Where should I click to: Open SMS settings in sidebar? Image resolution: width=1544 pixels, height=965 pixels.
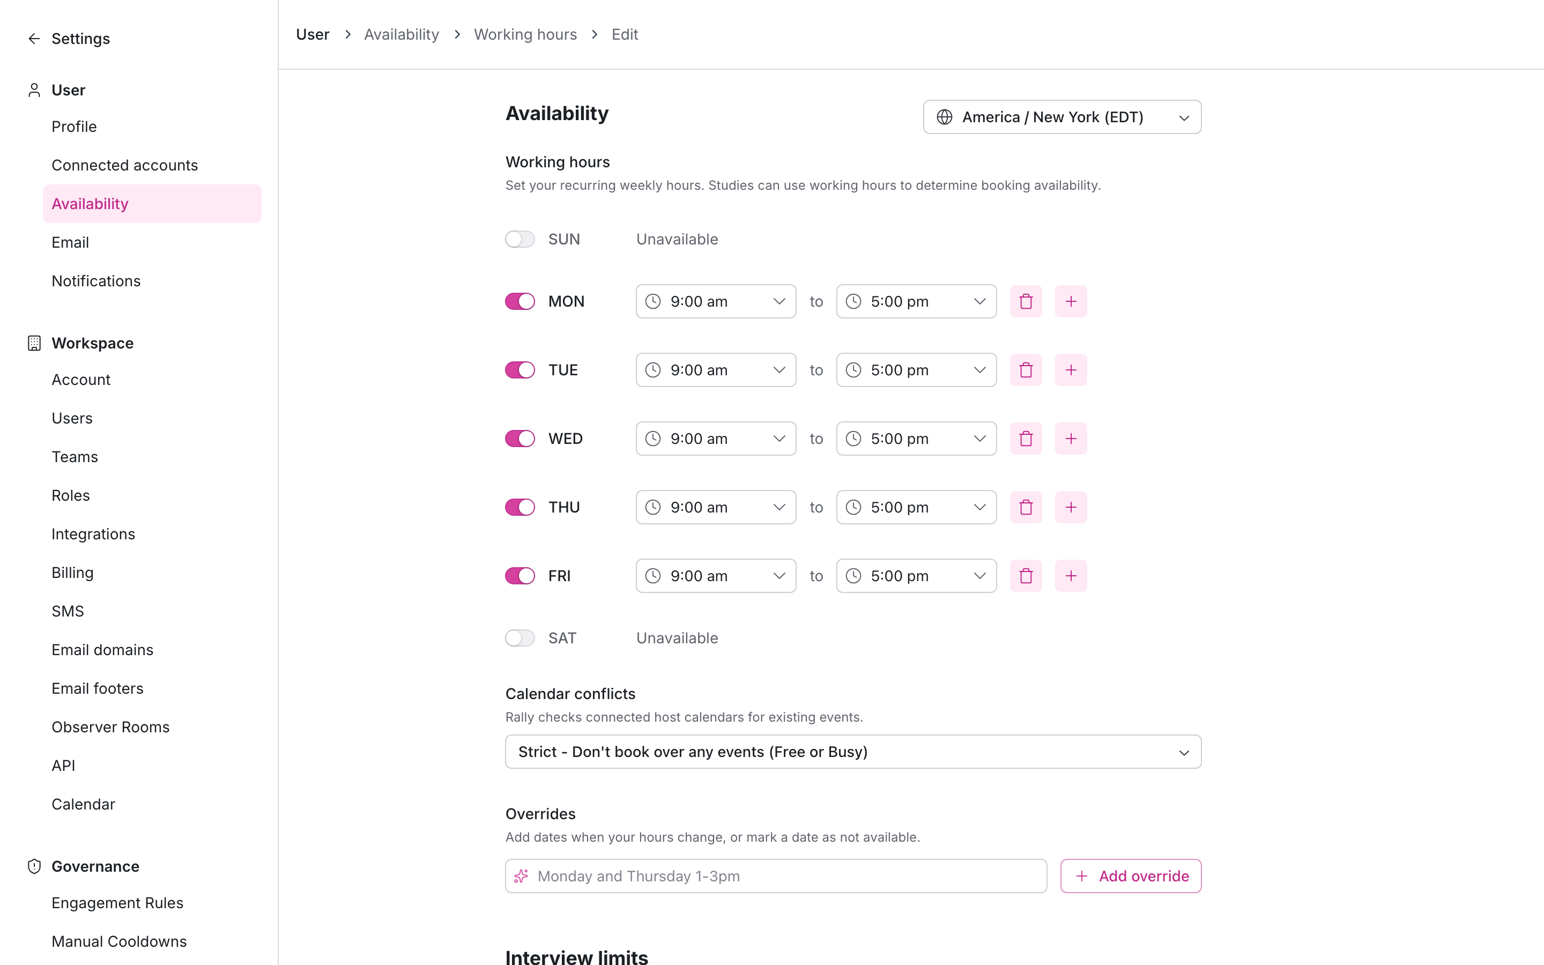pyautogui.click(x=68, y=611)
